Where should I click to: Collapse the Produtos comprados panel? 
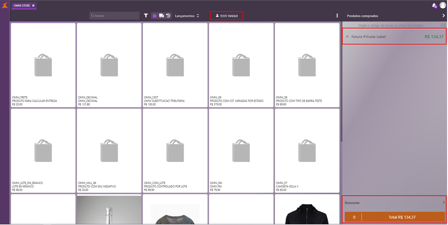[x=443, y=16]
